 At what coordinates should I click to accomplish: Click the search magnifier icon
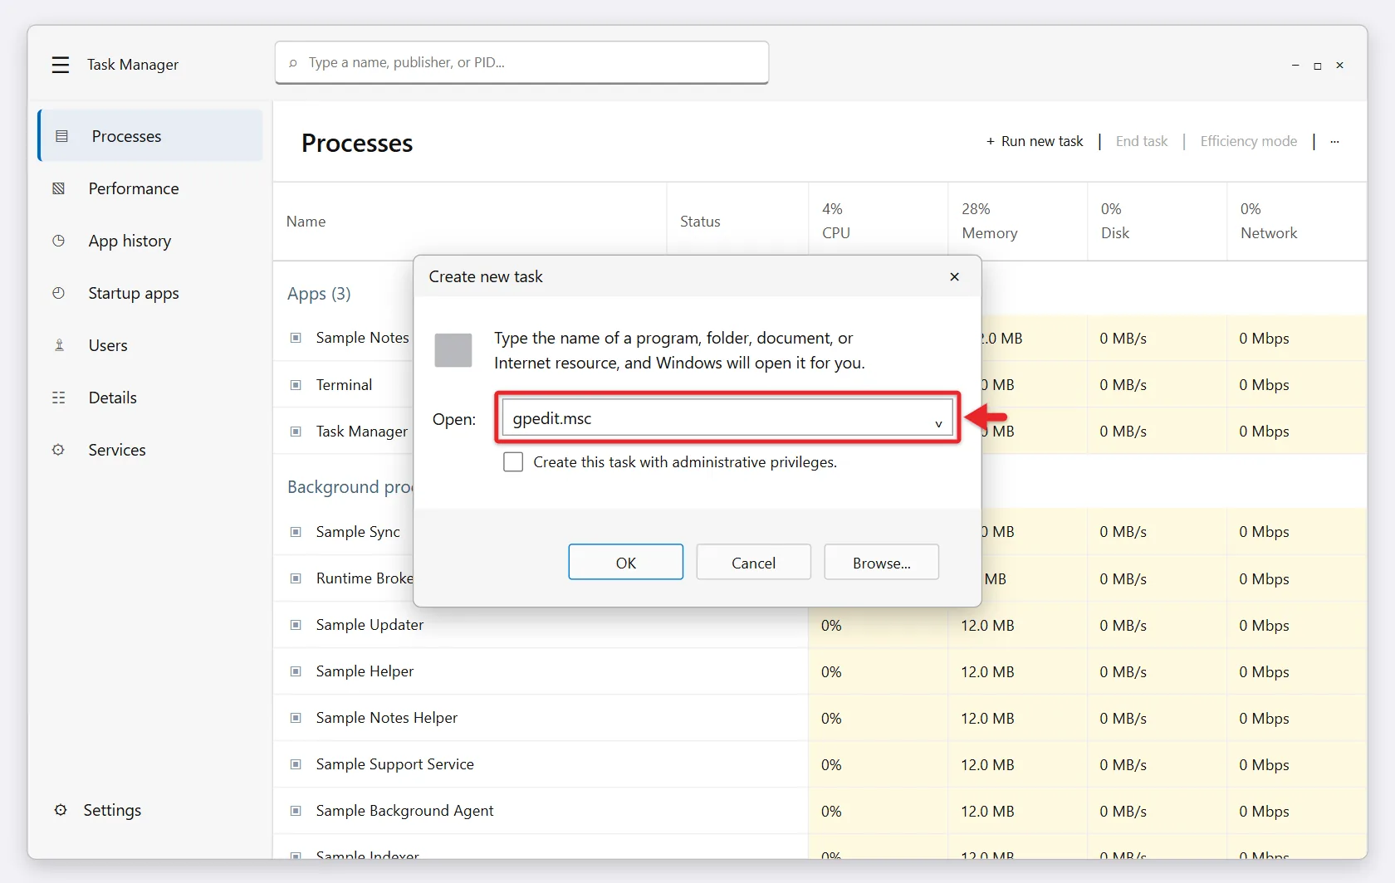[x=293, y=63]
